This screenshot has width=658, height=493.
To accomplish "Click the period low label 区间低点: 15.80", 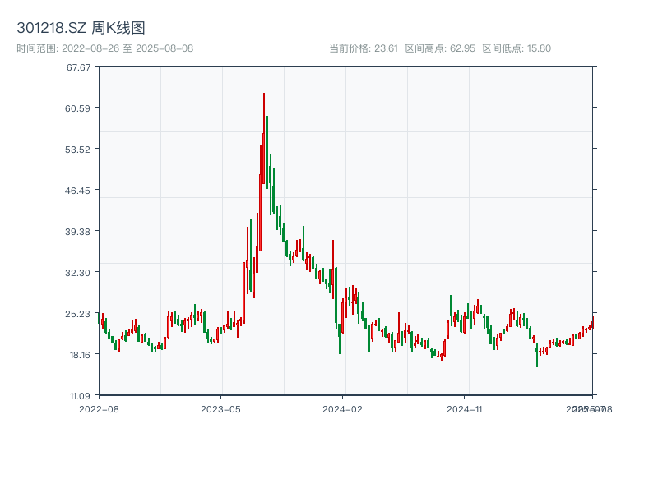I will (517, 48).
